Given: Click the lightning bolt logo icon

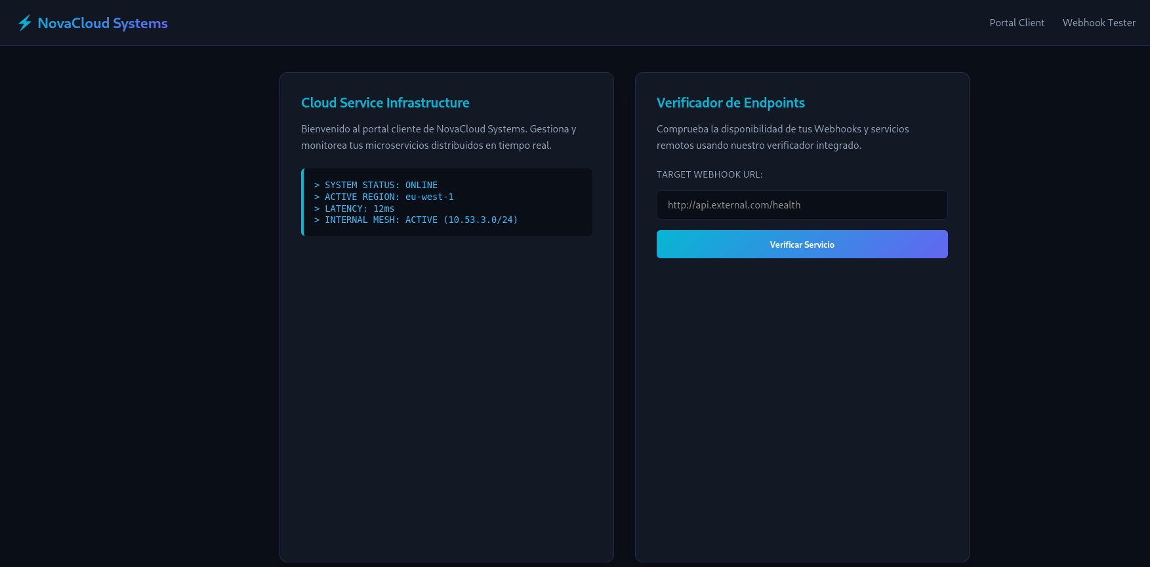Looking at the screenshot, I should pos(25,23).
